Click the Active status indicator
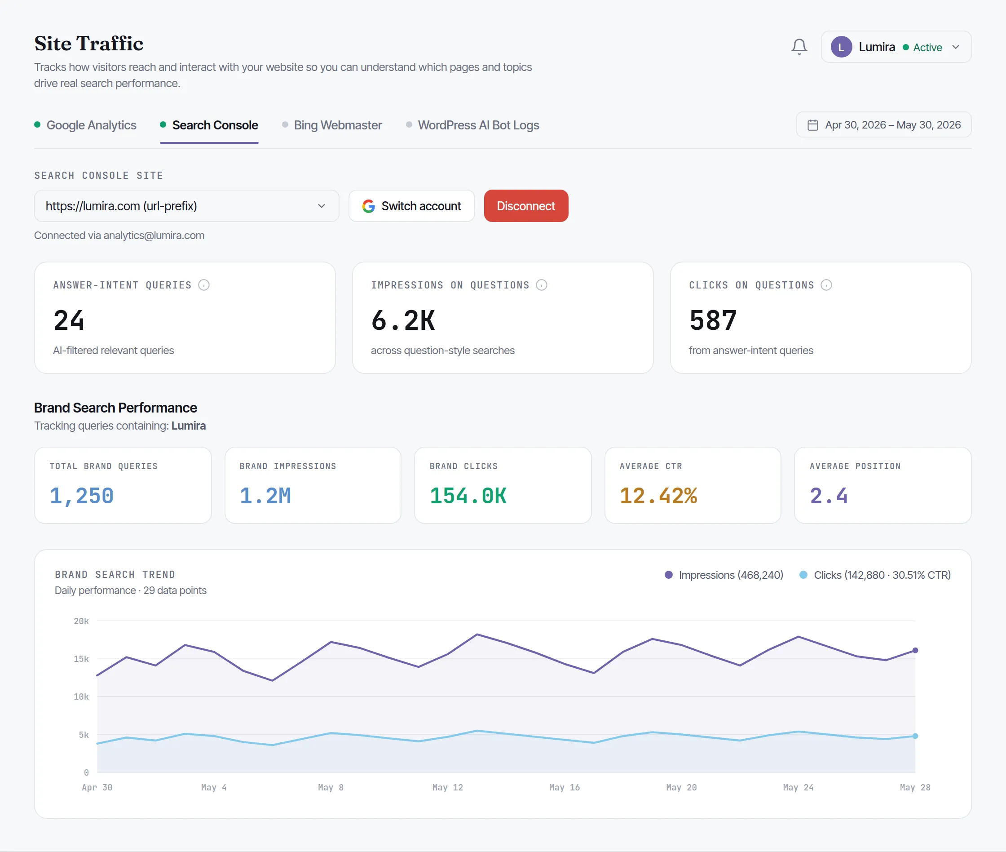This screenshot has height=852, width=1006. [x=922, y=47]
